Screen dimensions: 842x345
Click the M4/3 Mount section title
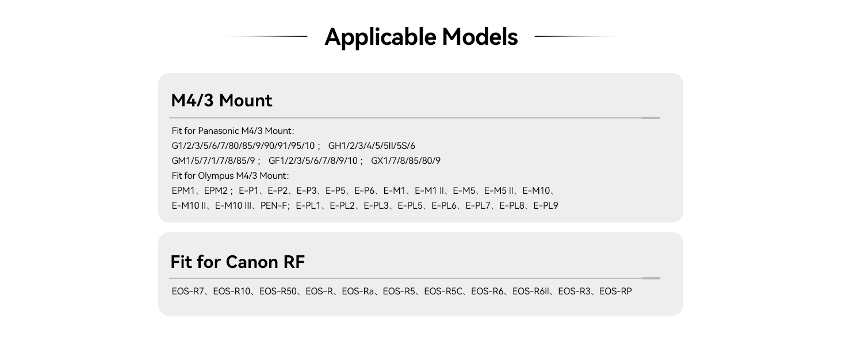221,101
